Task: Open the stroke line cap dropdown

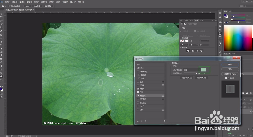Action: [194, 45]
